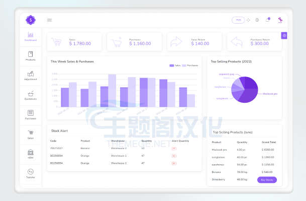Toggle the hamburger menu icon
306x201 pixels.
point(50,20)
